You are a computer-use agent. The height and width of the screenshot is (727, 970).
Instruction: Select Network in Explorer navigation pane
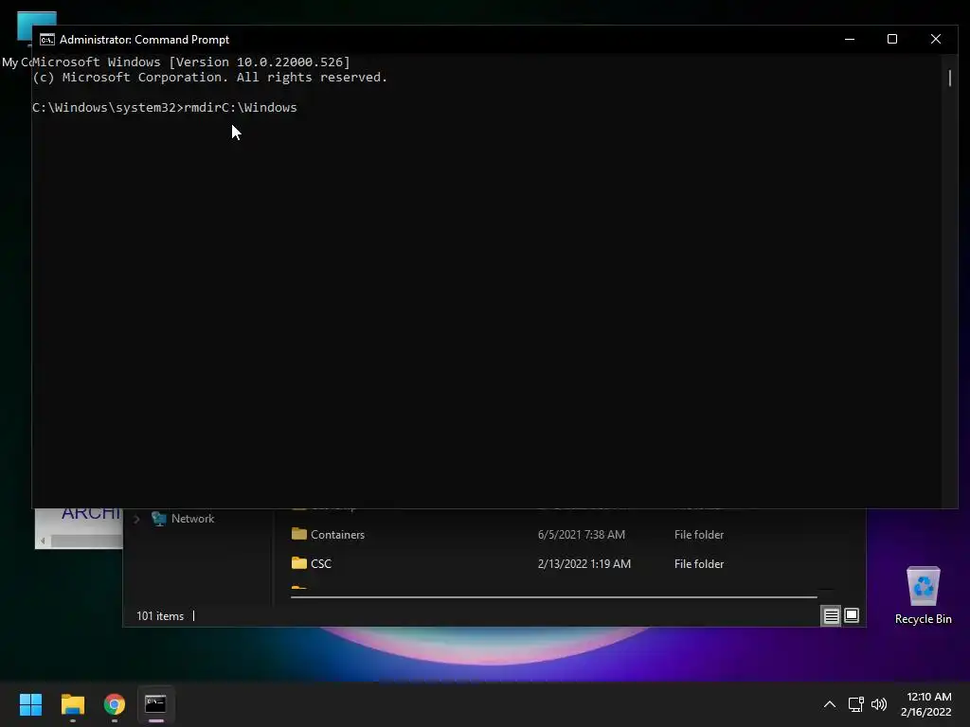[192, 519]
